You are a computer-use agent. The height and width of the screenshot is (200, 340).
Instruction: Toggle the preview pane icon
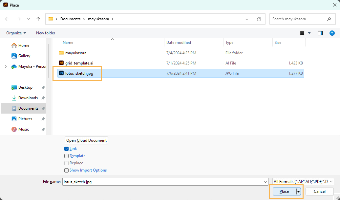(320, 33)
